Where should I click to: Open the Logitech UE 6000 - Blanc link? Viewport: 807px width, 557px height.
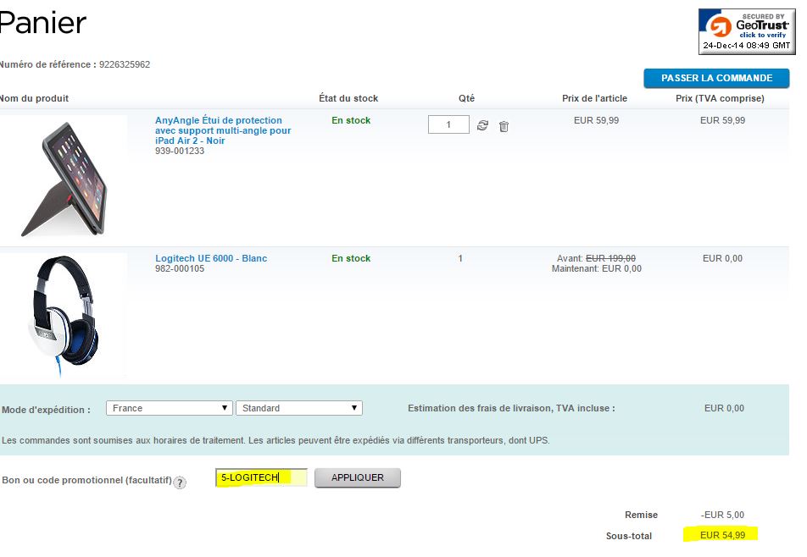click(211, 258)
